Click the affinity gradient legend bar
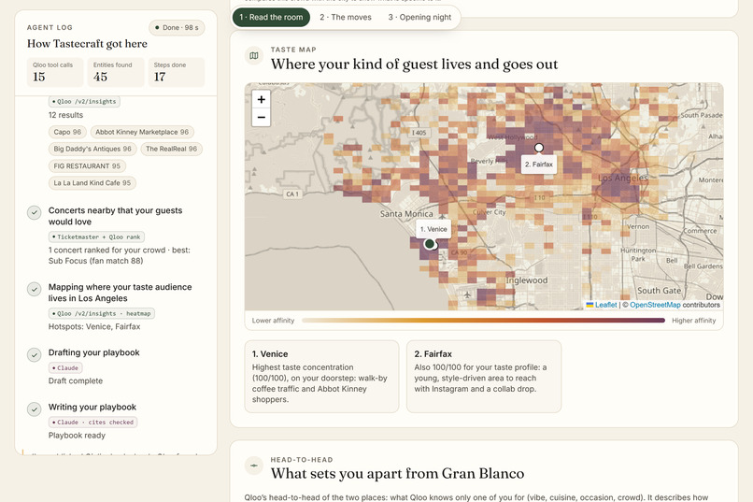 pyautogui.click(x=483, y=321)
